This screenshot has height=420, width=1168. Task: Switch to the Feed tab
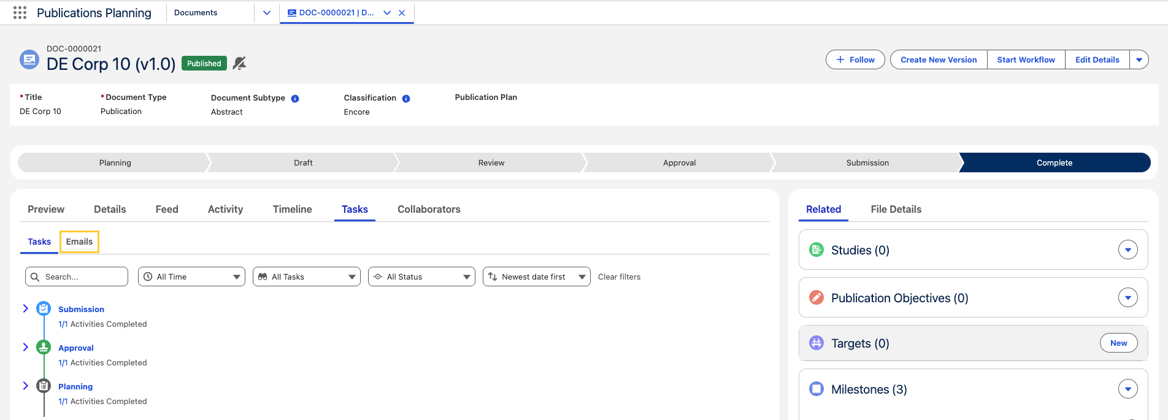pos(167,209)
